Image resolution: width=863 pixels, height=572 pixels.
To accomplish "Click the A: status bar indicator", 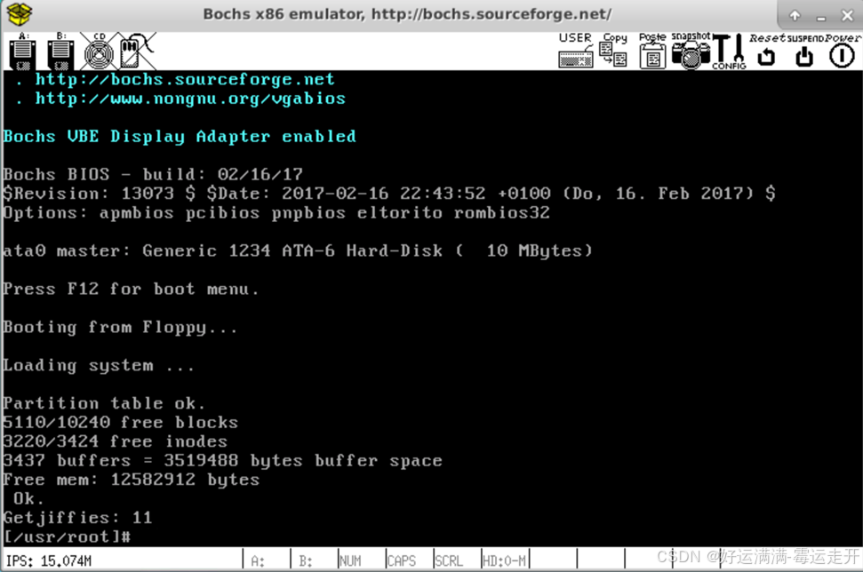I will [258, 561].
